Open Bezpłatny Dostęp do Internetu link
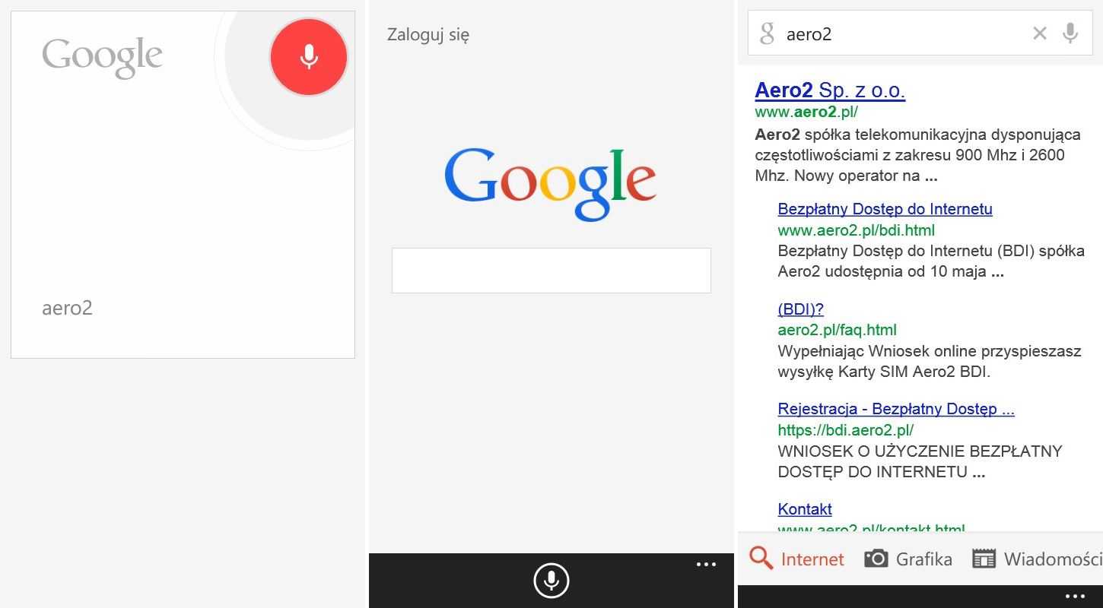Screen dimensions: 1103x608 tap(885, 209)
